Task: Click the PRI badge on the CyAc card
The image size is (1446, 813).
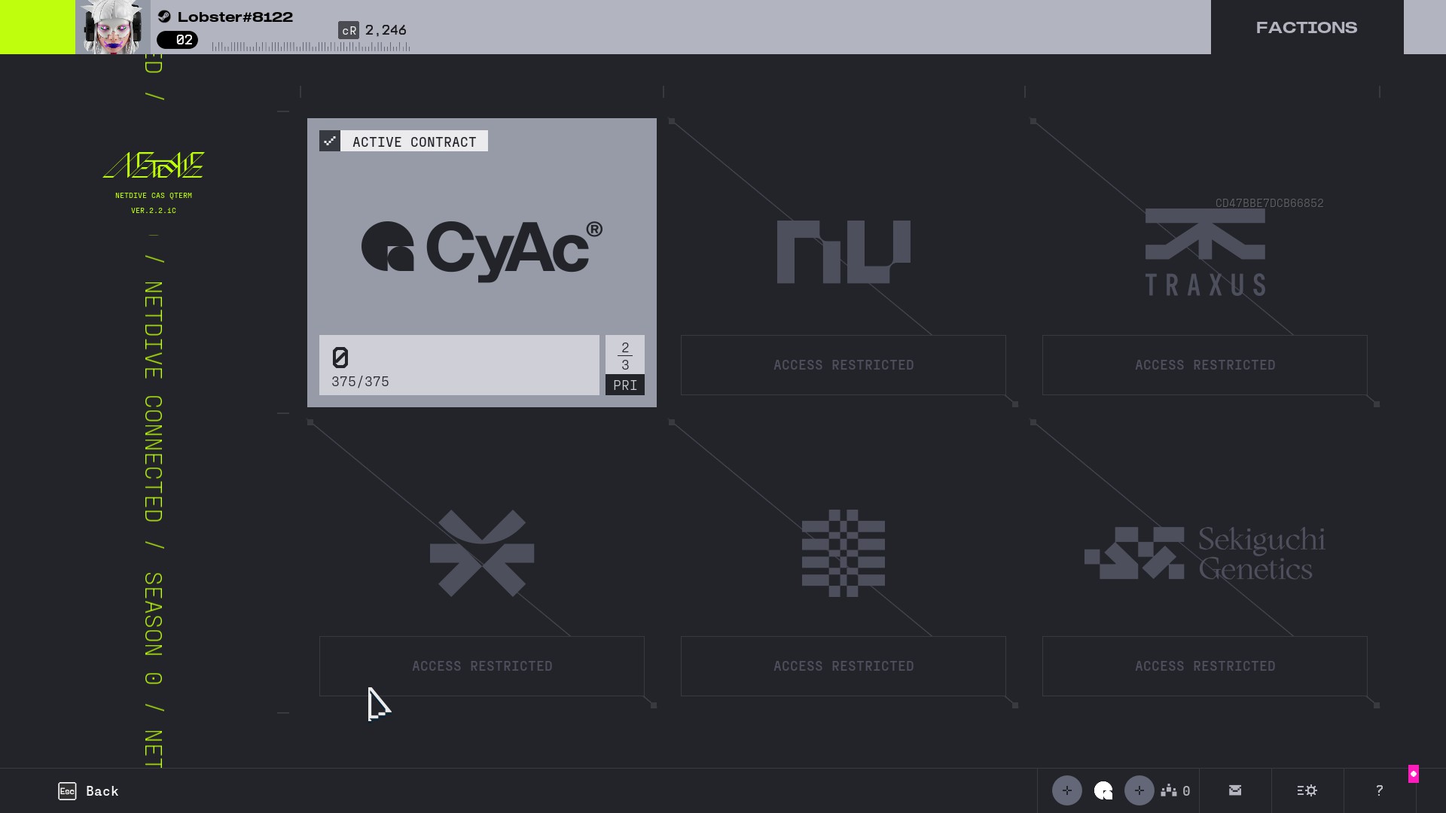Action: pos(625,385)
